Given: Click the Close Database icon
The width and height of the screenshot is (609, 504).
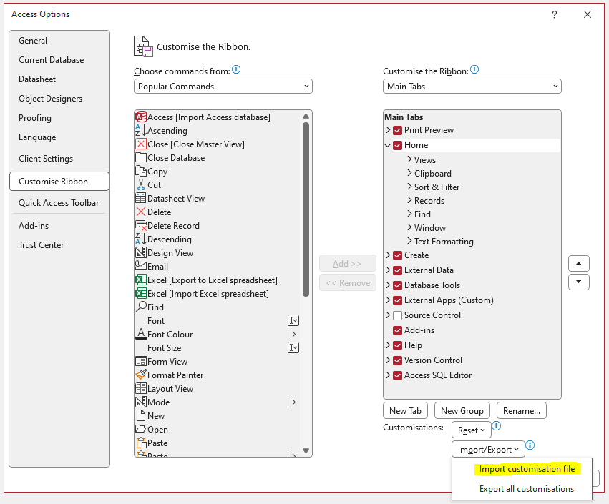Looking at the screenshot, I should point(140,157).
